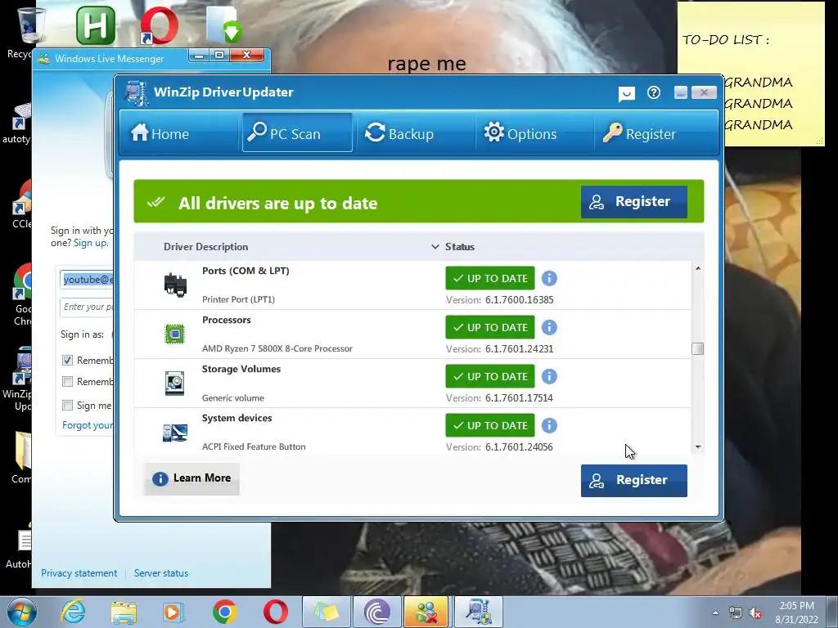Click the help question mark icon

(654, 93)
